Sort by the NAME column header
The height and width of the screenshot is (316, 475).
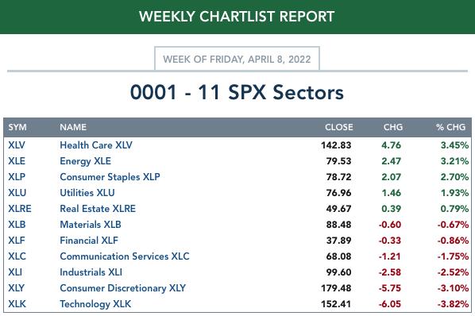[x=73, y=127]
